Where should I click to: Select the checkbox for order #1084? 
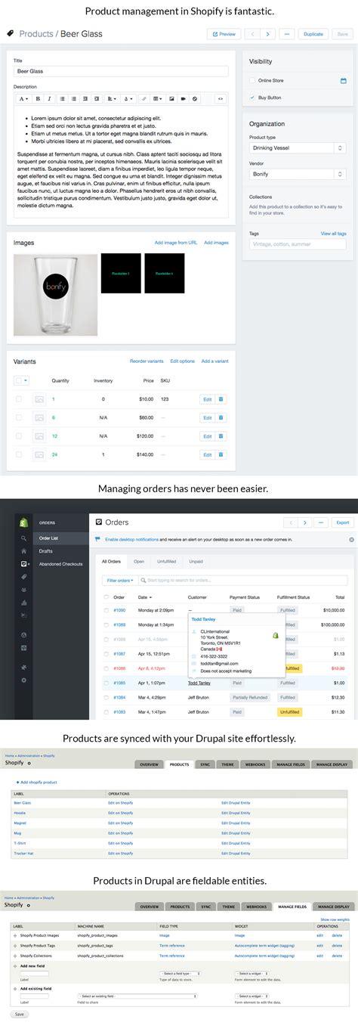coord(106,697)
